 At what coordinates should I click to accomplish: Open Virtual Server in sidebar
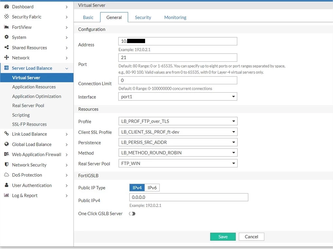pyautogui.click(x=37, y=78)
